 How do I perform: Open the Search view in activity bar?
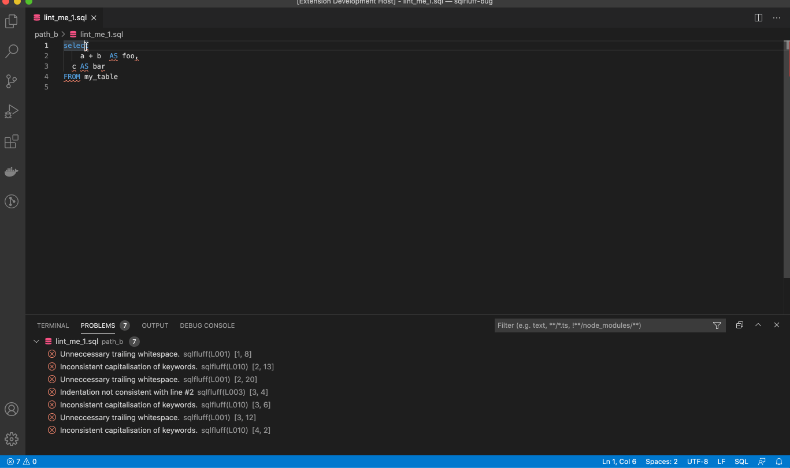click(x=12, y=51)
